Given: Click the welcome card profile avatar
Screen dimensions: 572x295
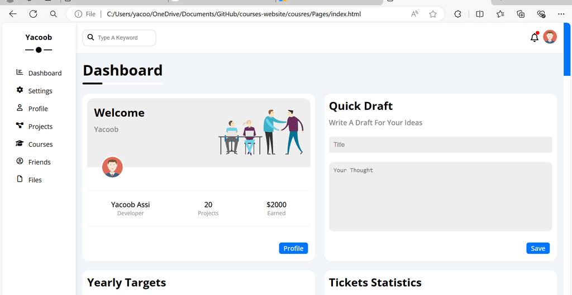Looking at the screenshot, I should [x=112, y=167].
